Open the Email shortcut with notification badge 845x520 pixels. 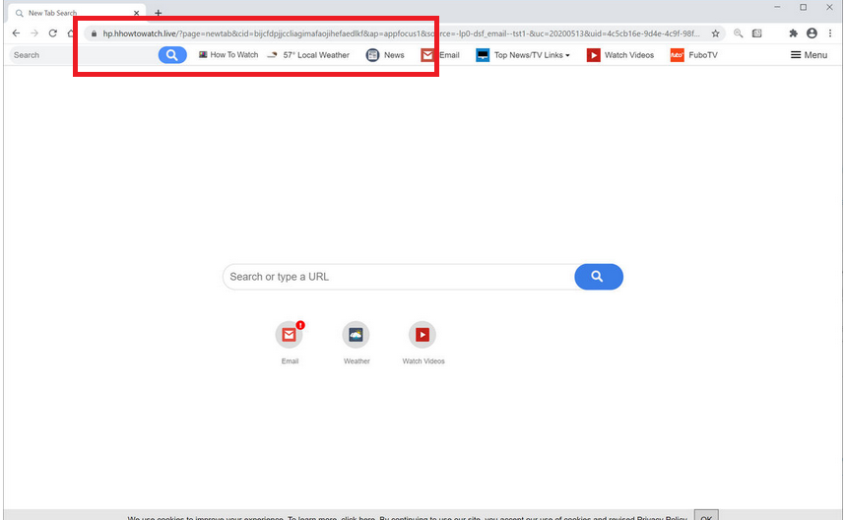[x=290, y=336]
